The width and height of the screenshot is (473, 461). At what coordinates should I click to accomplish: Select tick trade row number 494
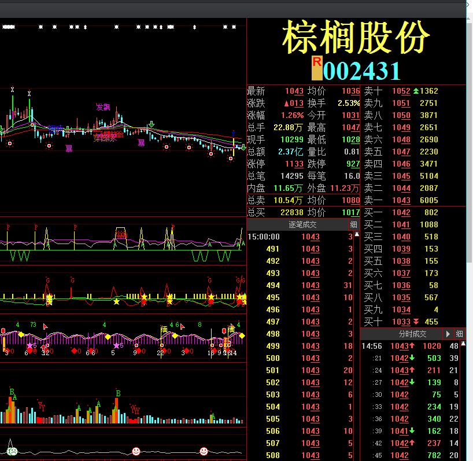(301, 285)
